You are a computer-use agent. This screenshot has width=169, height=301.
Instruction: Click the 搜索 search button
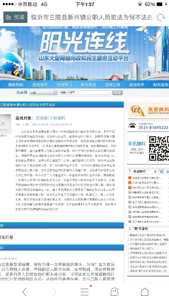[x=118, y=93]
